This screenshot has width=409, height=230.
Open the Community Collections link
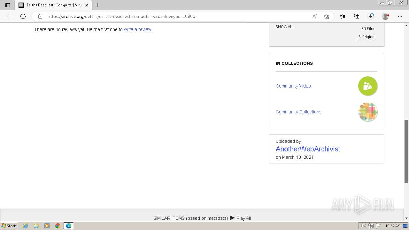point(298,112)
